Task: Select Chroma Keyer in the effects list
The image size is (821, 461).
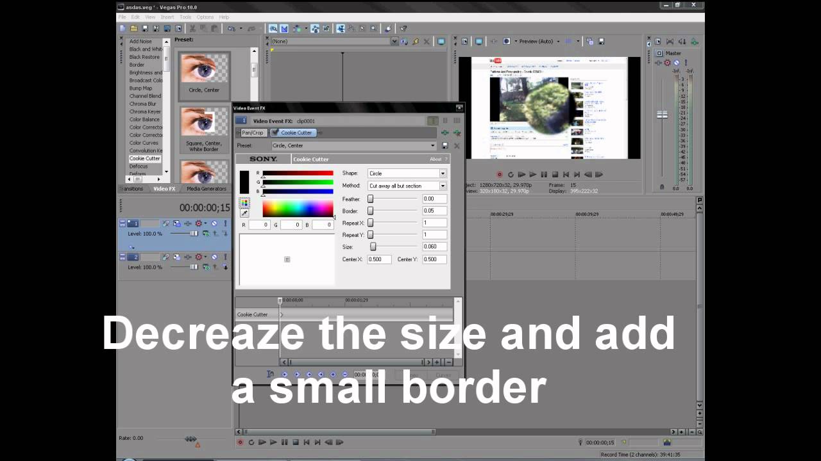Action: [x=145, y=111]
